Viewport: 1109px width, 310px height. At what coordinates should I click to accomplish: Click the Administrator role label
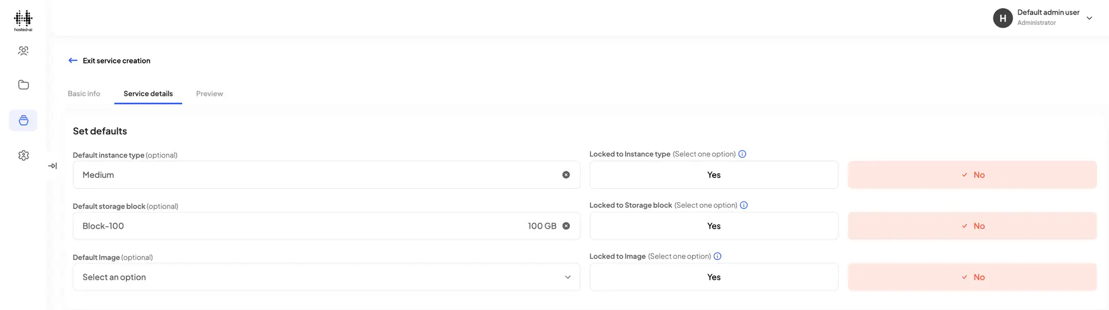point(1036,23)
